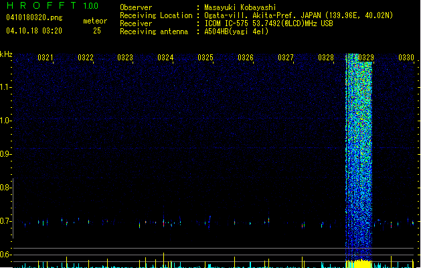Viewport: 421px width, 268px height.
Task: Click the 0327 time marker
Action: (x=286, y=57)
